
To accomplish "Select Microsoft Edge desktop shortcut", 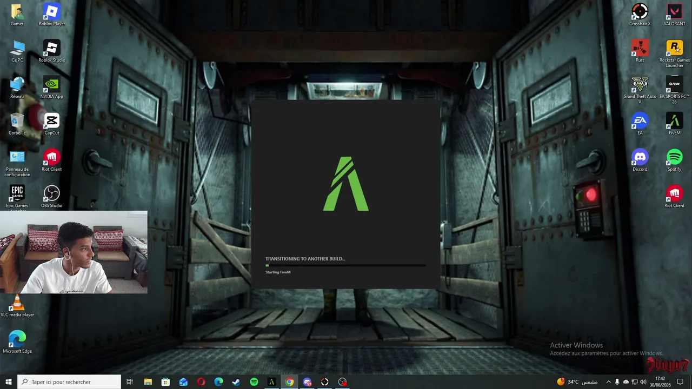I will pyautogui.click(x=17, y=341).
